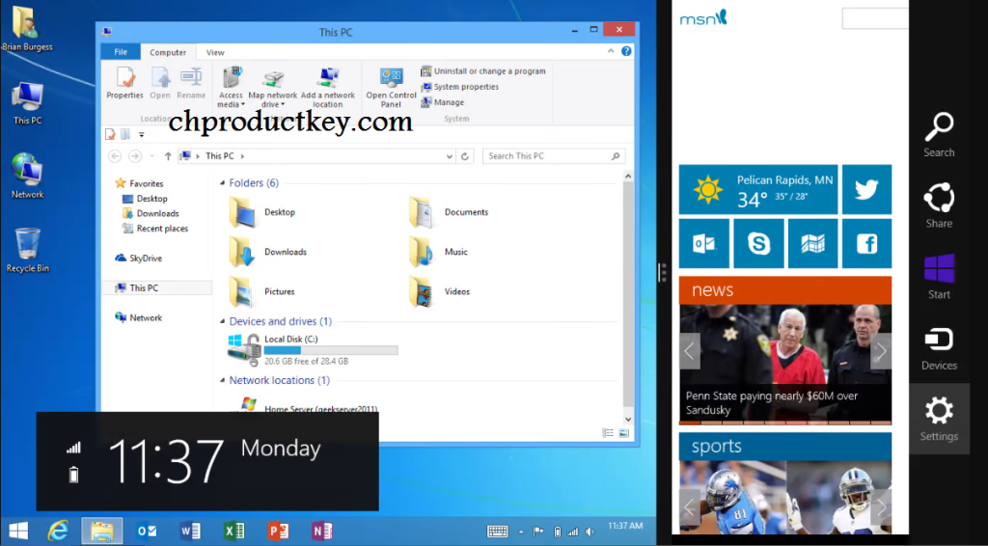Click next arrow on news carousel
The width and height of the screenshot is (988, 546).
pos(881,351)
